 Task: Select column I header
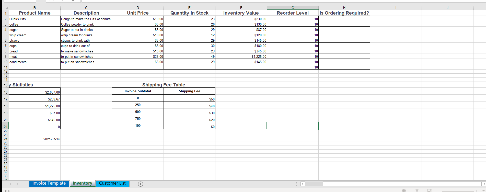point(396,8)
